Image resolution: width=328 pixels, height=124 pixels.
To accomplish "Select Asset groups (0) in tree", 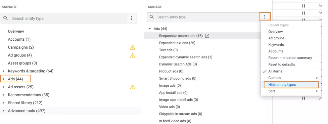I will pyautogui.click(x=23, y=63).
